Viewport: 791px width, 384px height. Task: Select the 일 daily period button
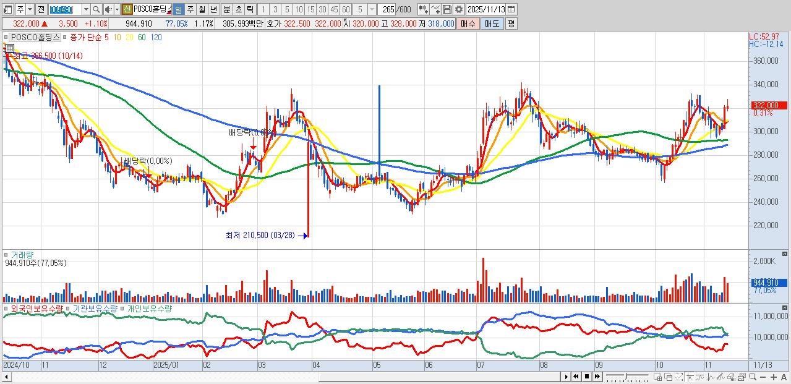point(178,9)
